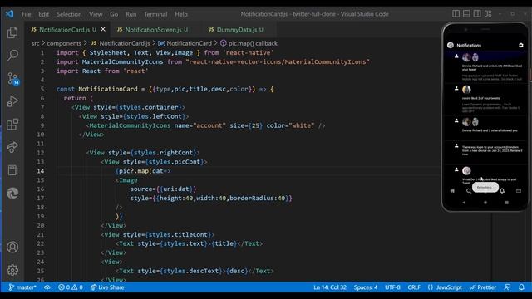Click NotificationCard identifier on line 5

[x=108, y=89]
